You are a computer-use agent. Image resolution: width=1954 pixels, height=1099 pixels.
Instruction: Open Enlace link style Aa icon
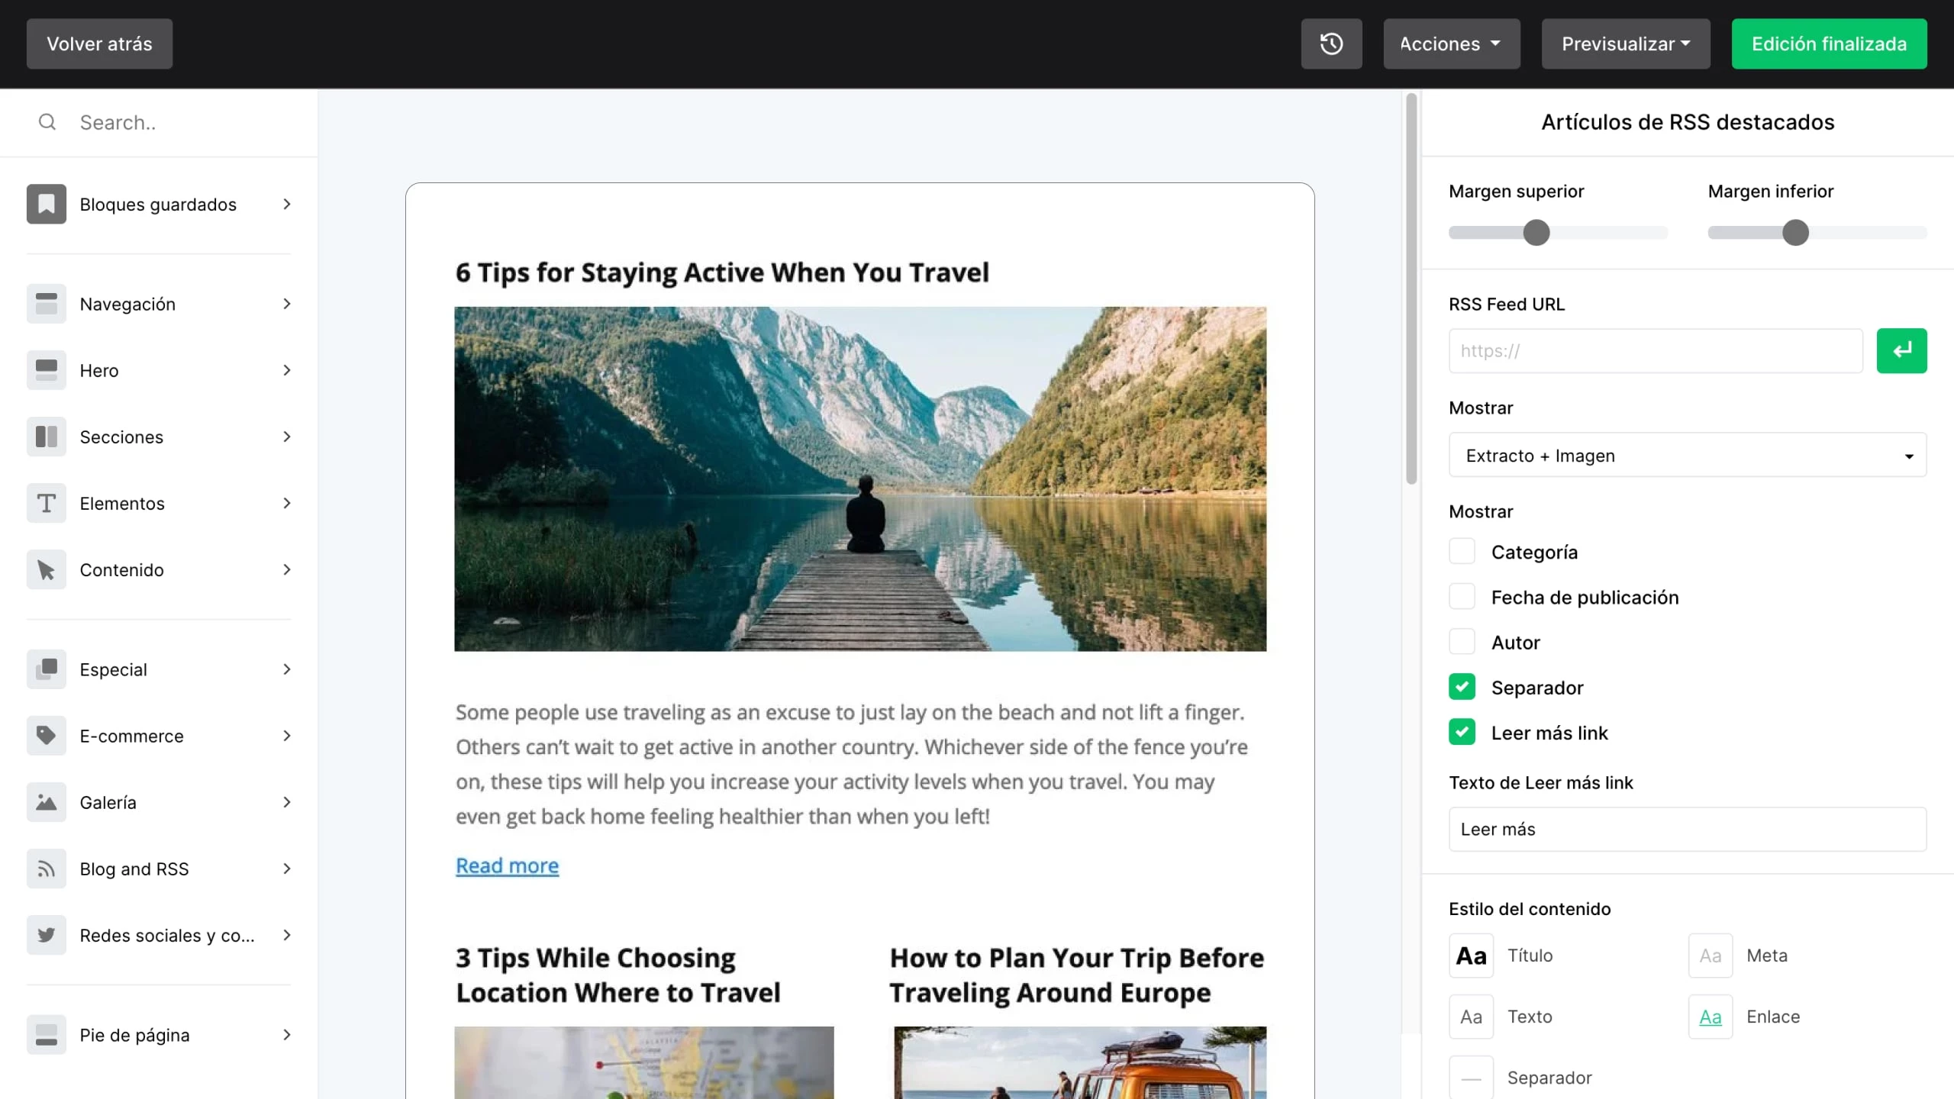coord(1710,1017)
